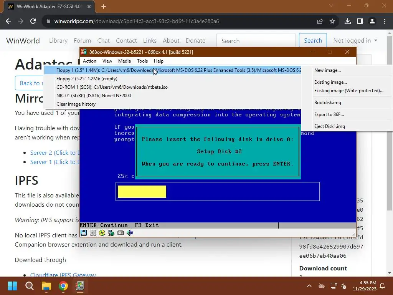
Task: Open the Action menu in 86Box
Action: (89, 61)
